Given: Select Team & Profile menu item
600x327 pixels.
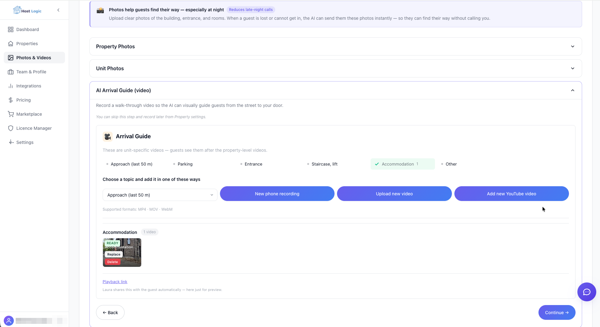Looking at the screenshot, I should tap(35, 72).
